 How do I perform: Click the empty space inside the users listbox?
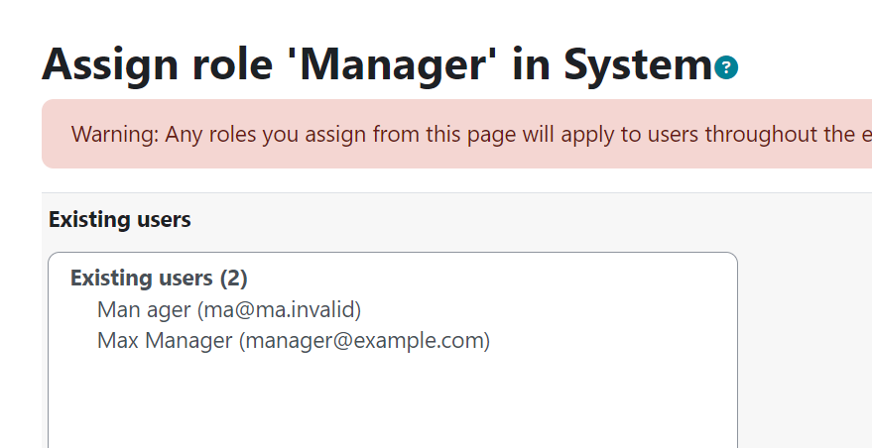point(393,400)
